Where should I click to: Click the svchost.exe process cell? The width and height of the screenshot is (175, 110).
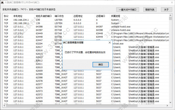118,44
